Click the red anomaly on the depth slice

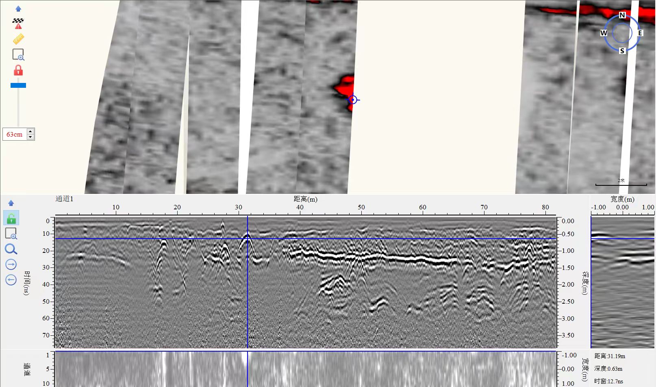click(x=344, y=86)
